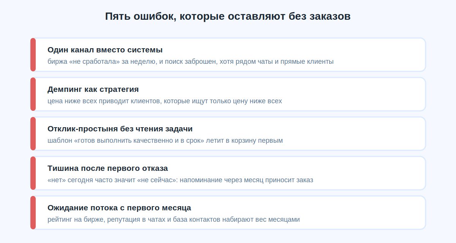This screenshot has width=456, height=243.
Task: Click the description about шаблон «готов выполнить качественно»
Action: click(x=165, y=140)
